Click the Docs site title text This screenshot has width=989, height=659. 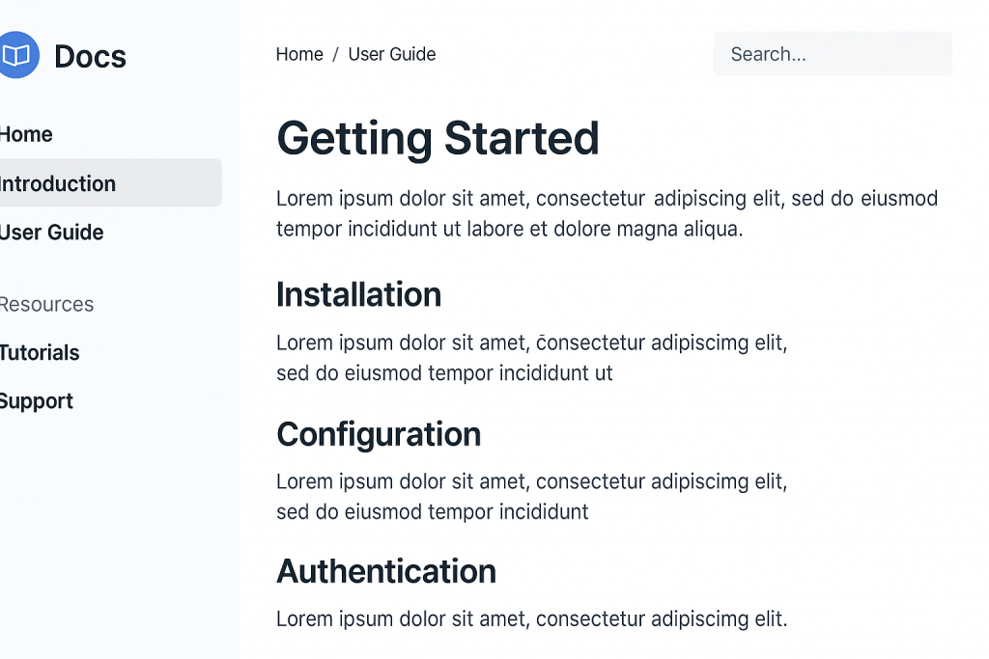pyautogui.click(x=90, y=56)
